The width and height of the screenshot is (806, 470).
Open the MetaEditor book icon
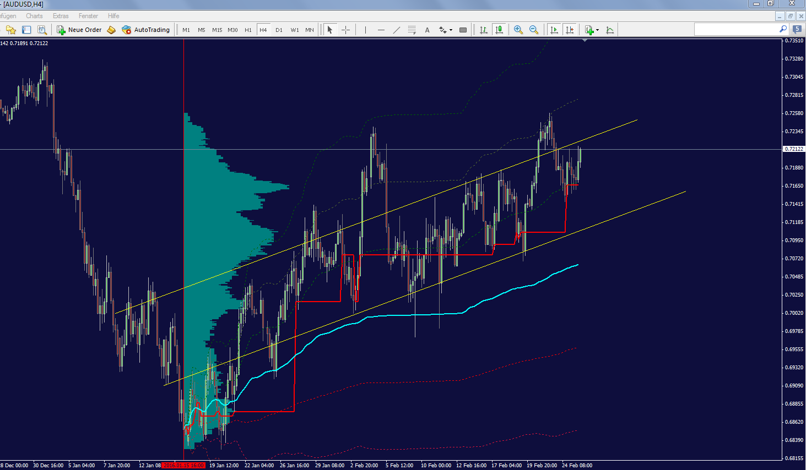[111, 30]
